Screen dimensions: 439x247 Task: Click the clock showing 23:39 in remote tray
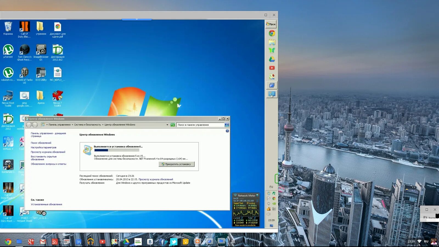[271, 220]
